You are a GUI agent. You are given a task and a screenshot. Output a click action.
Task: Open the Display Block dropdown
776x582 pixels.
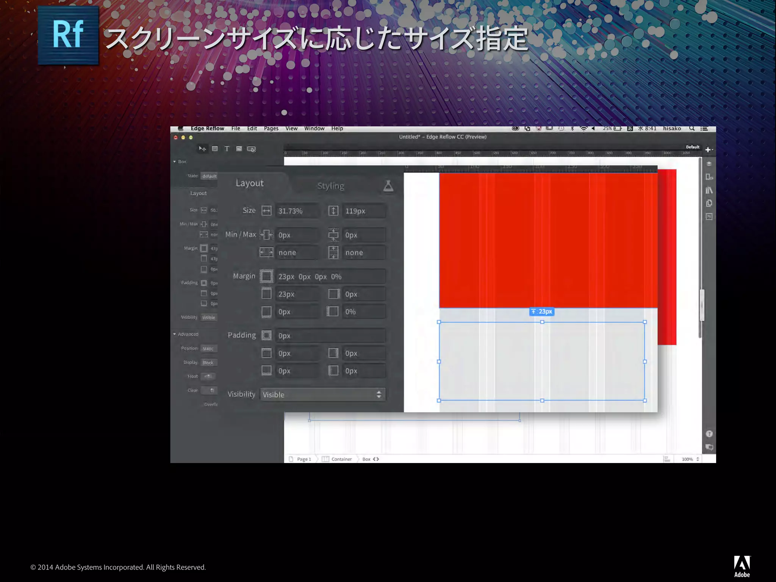tap(208, 363)
